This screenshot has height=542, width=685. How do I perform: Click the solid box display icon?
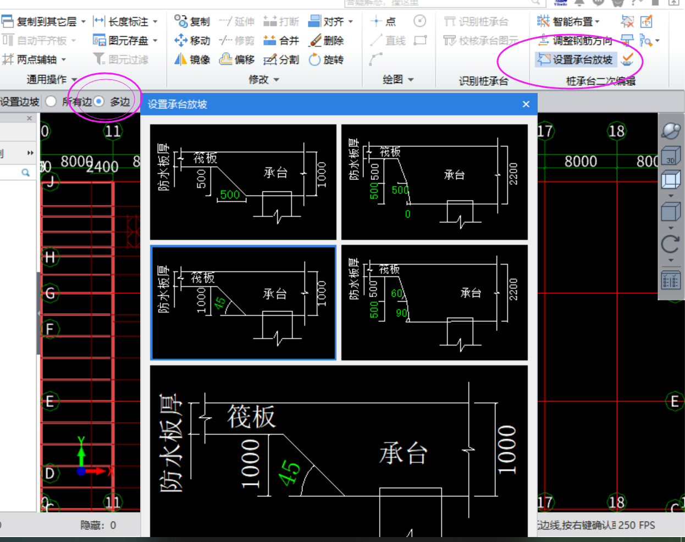click(x=671, y=212)
